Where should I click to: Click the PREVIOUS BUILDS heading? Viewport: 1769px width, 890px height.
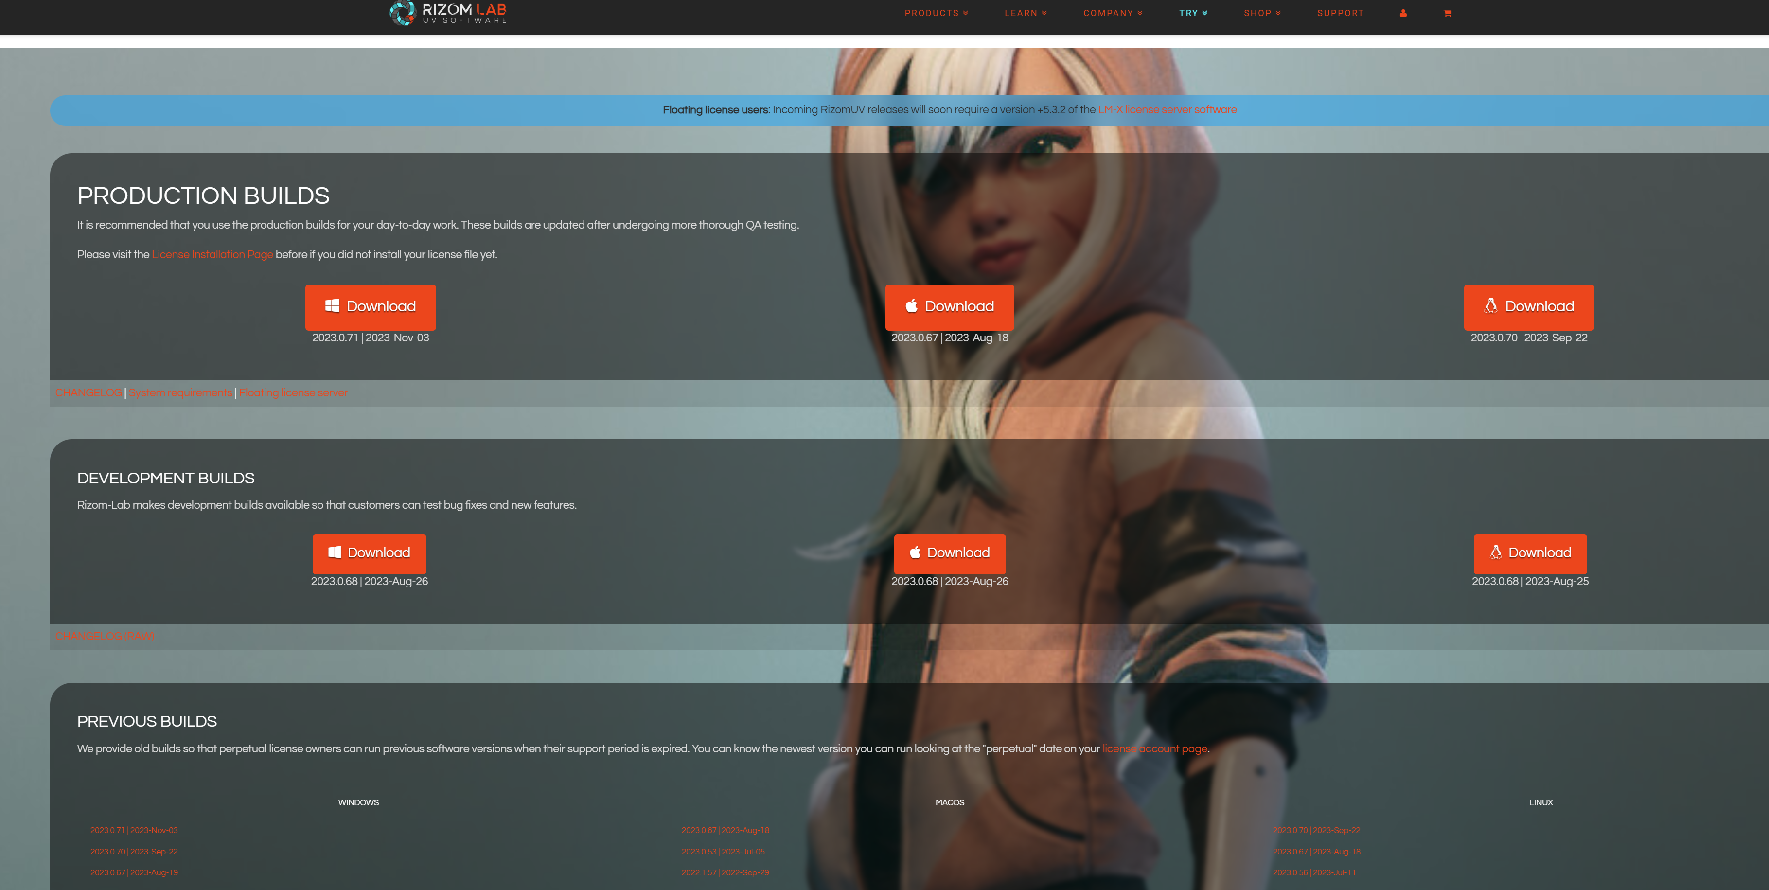pos(147,722)
